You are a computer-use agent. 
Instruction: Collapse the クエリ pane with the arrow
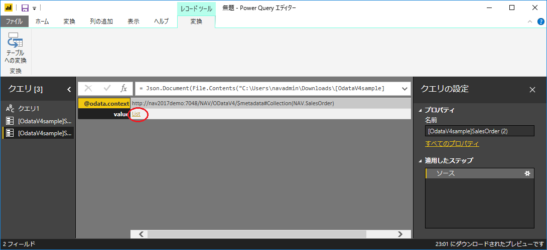tap(69, 90)
